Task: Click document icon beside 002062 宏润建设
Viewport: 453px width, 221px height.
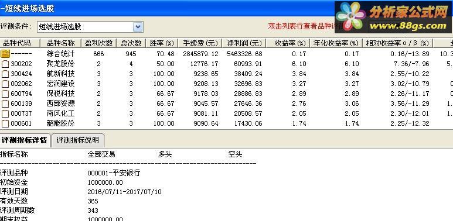Action: [5, 84]
